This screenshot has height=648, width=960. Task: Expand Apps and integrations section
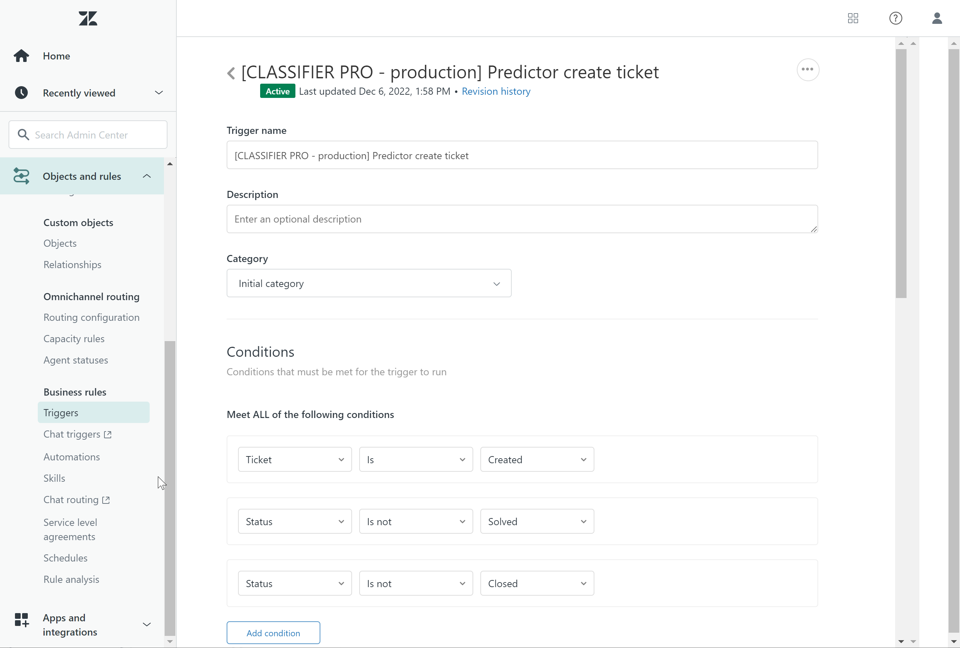pyautogui.click(x=147, y=625)
